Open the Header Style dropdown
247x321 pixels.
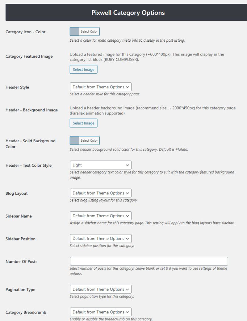pyautogui.click(x=101, y=87)
